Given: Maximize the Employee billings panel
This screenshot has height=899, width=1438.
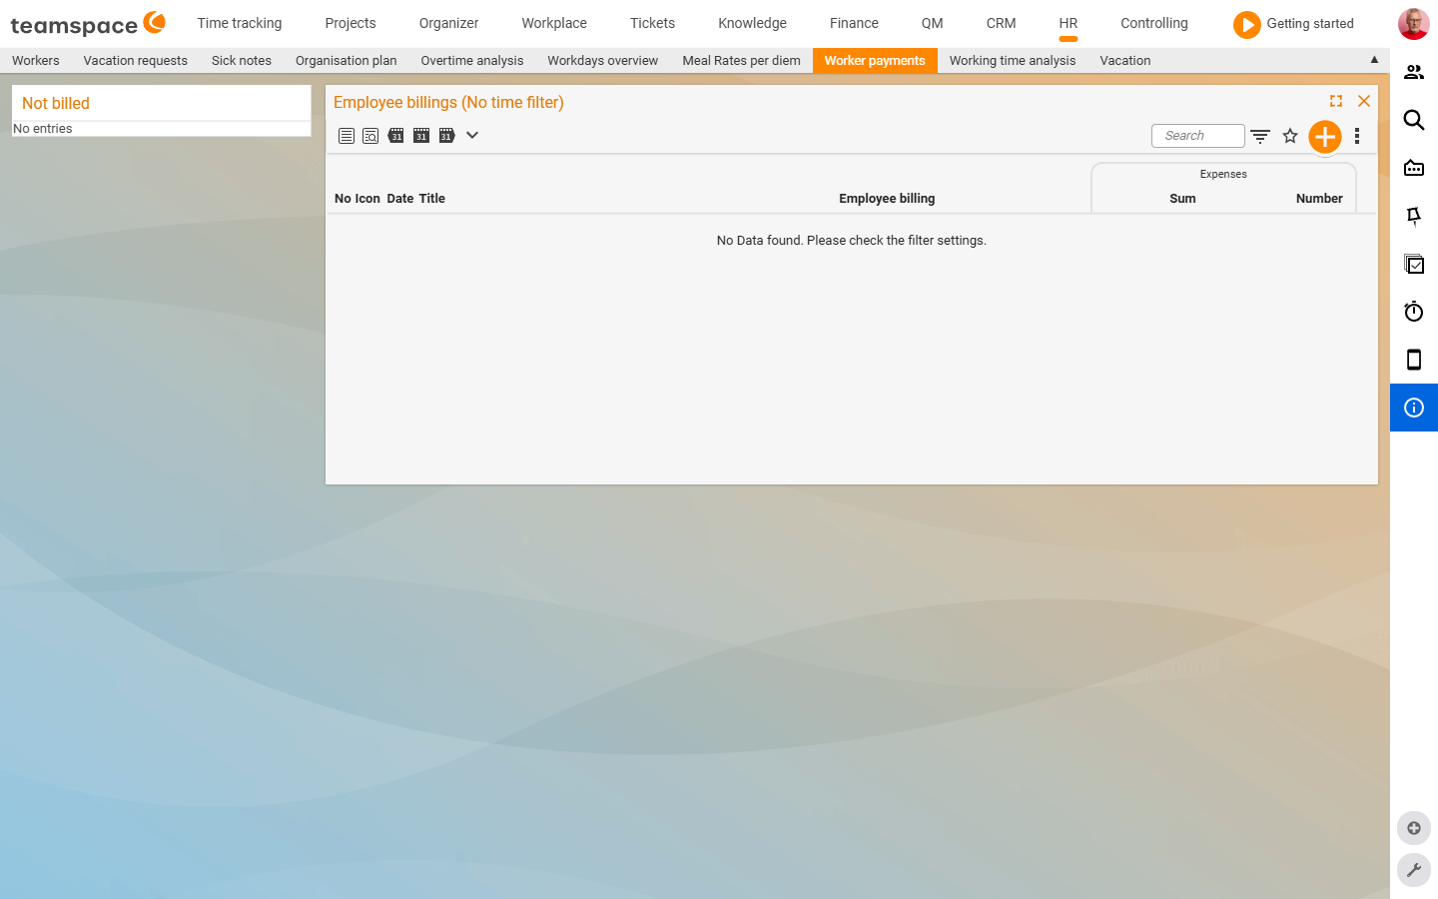Looking at the screenshot, I should [1336, 101].
